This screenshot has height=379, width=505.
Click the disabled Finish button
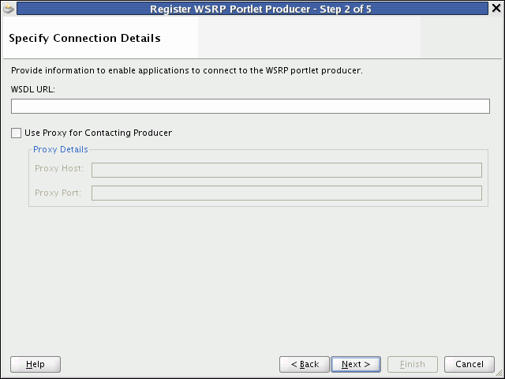413,364
